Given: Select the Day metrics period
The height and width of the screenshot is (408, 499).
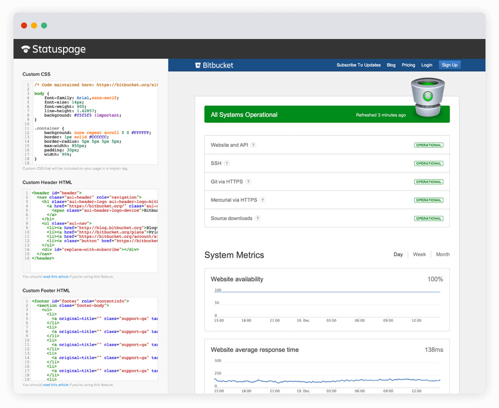Looking at the screenshot, I should [398, 254].
